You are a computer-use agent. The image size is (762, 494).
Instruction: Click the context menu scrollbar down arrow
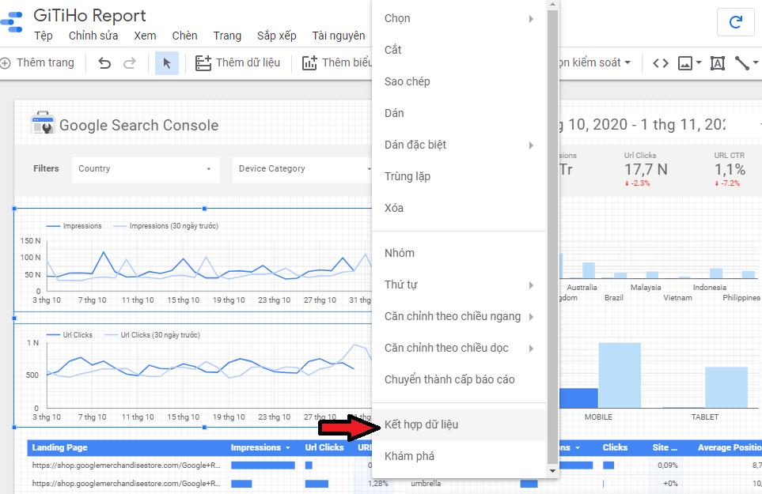click(552, 471)
